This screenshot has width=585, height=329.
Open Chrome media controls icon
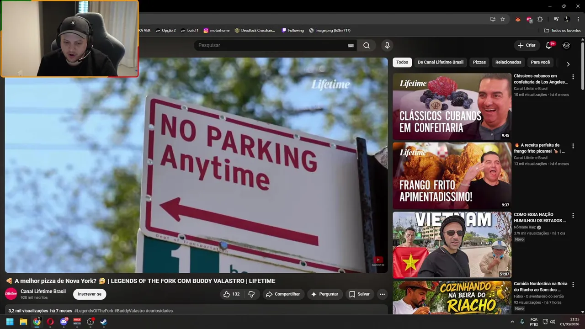pos(556,19)
